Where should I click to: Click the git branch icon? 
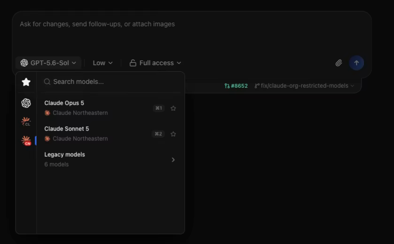tap(257, 86)
